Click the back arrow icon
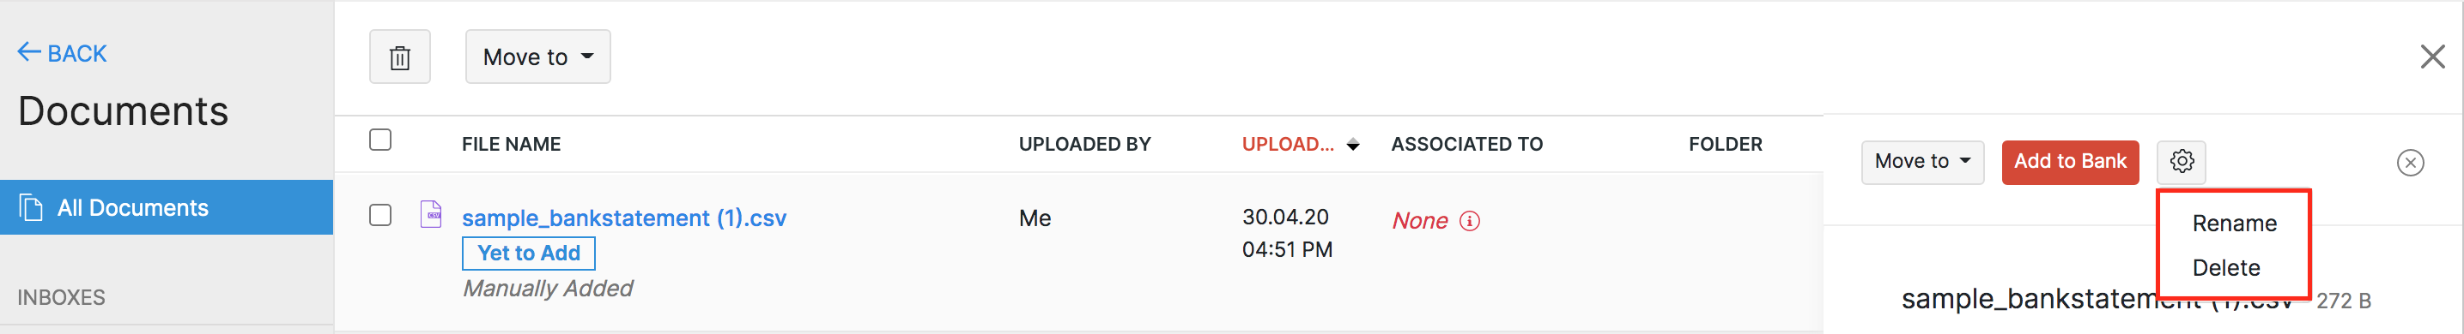The height and width of the screenshot is (334, 2464). click(x=28, y=51)
